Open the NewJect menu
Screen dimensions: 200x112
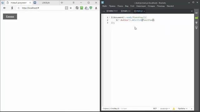click(x=170, y=6)
